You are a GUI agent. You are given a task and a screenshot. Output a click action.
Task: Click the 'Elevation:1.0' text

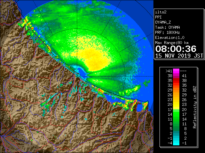(170, 38)
